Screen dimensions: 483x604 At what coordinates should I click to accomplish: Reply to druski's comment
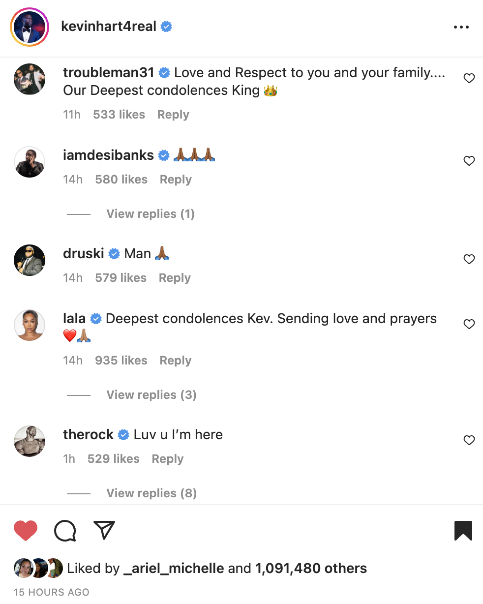point(174,277)
